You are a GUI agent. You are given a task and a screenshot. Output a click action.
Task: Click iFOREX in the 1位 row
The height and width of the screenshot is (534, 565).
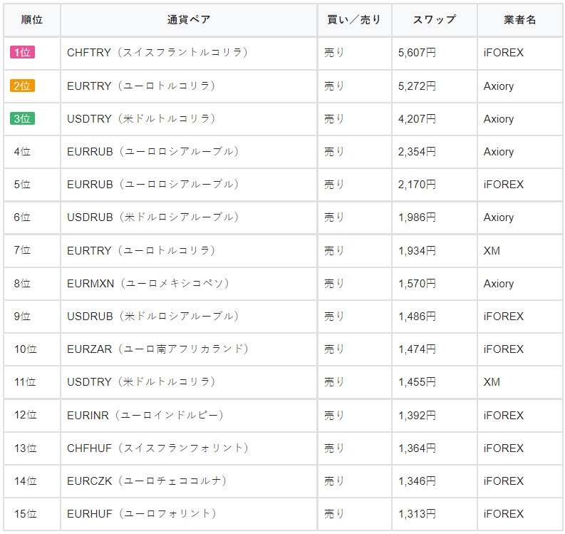(x=503, y=53)
